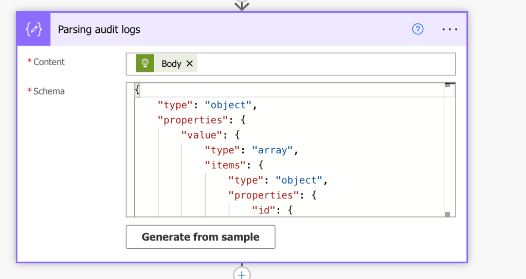Click the "array" type value

point(273,150)
